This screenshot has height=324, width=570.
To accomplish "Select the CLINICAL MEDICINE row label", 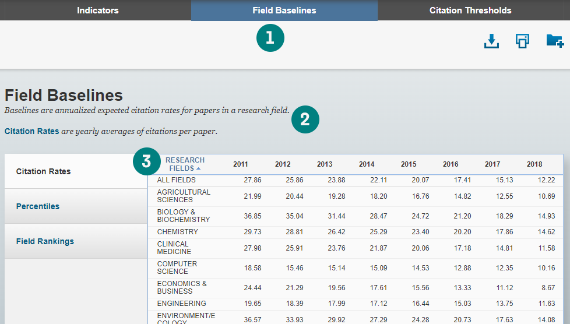I will 174,248.
